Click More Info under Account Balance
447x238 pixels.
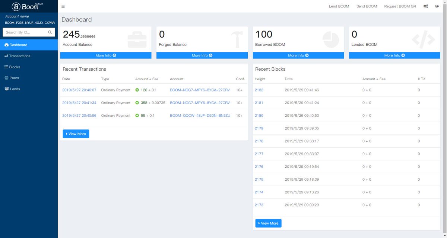(x=106, y=55)
